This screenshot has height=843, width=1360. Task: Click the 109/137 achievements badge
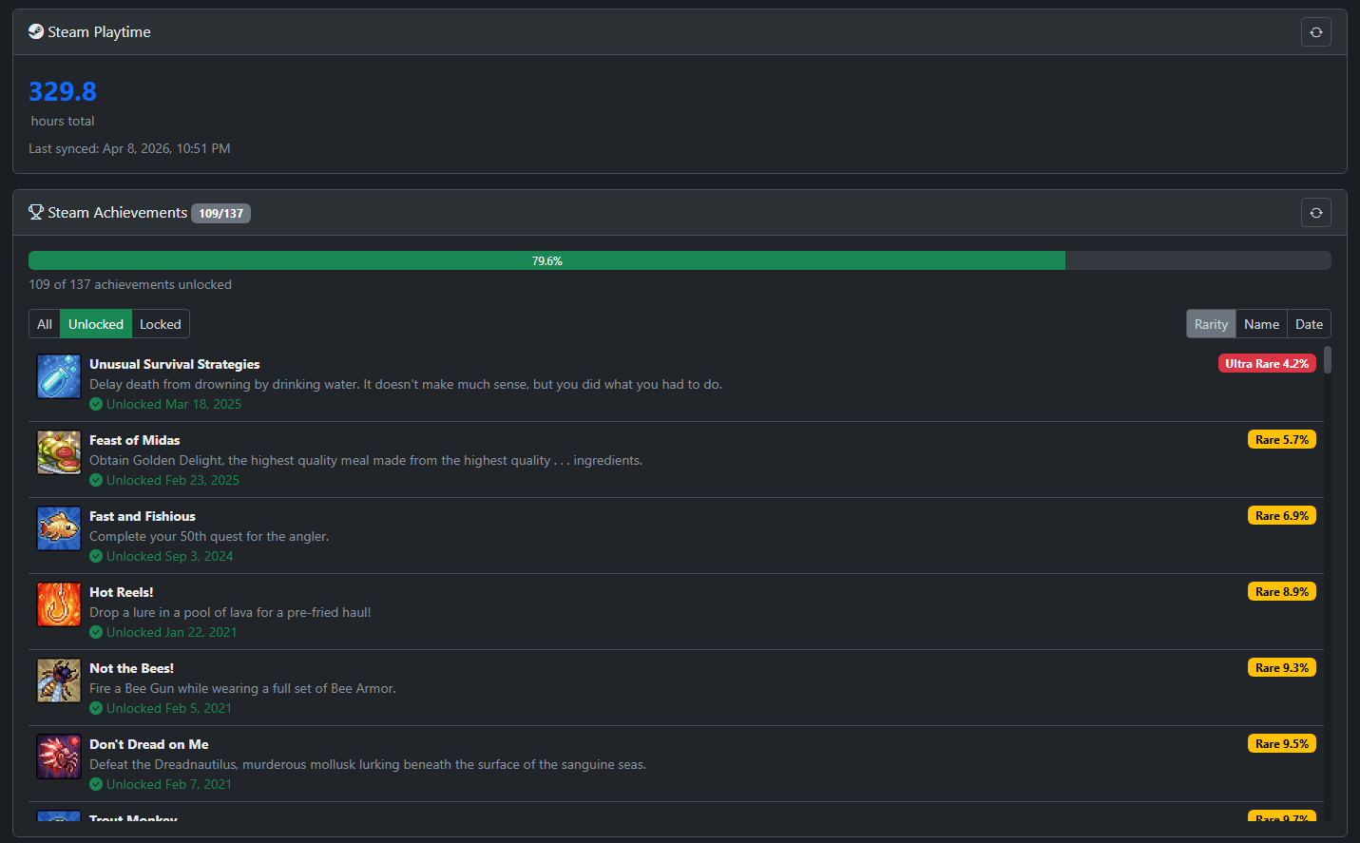point(220,213)
